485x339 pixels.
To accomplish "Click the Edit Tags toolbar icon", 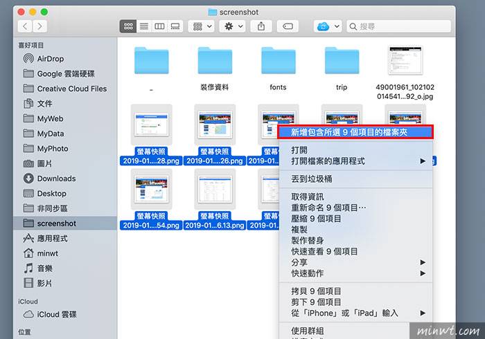I will point(288,26).
